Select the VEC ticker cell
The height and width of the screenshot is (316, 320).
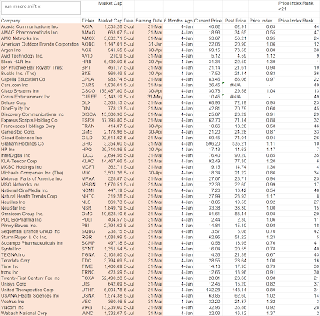point(90,302)
